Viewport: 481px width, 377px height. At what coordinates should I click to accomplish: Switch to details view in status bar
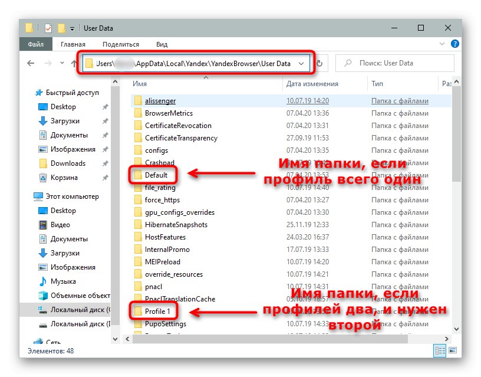[439, 351]
